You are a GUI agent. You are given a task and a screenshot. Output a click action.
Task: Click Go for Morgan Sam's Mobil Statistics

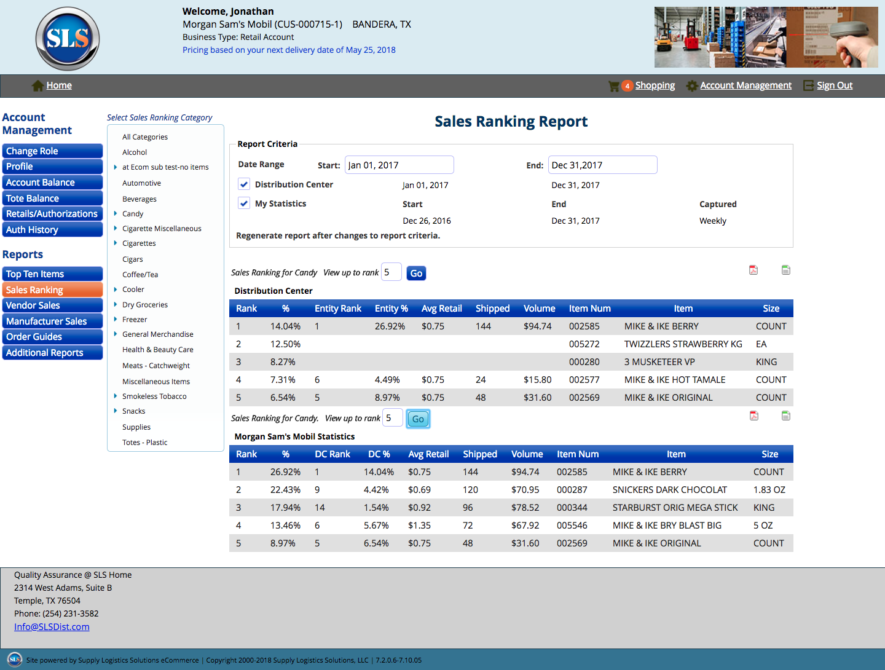pyautogui.click(x=418, y=419)
